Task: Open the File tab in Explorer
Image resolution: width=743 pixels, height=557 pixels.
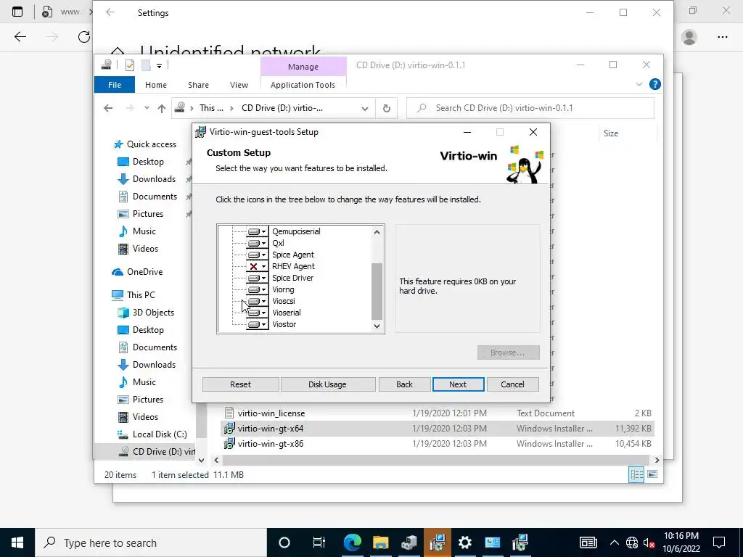Action: [115, 85]
